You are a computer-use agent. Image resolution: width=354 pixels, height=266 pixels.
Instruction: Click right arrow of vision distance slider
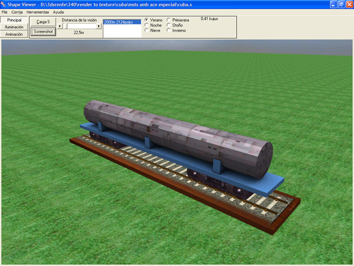click(x=99, y=26)
